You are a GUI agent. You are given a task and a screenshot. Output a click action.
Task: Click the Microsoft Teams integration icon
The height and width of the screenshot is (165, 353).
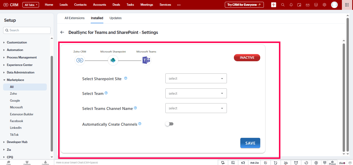pyautogui.click(x=146, y=61)
